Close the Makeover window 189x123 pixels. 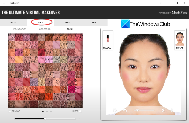pos(185,3)
